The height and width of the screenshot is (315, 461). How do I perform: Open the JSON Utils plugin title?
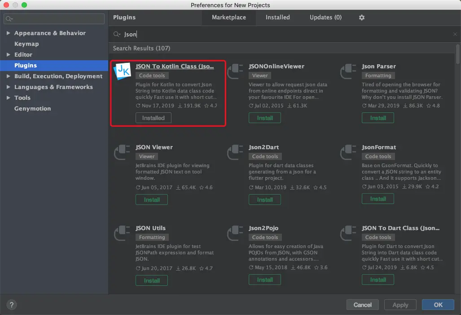tap(150, 228)
